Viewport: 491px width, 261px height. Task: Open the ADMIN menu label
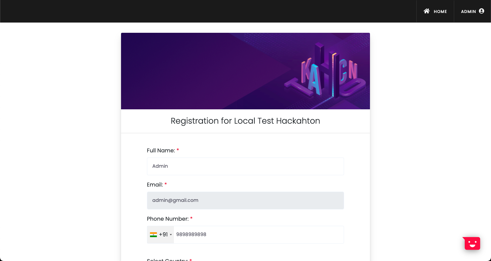pos(468,12)
